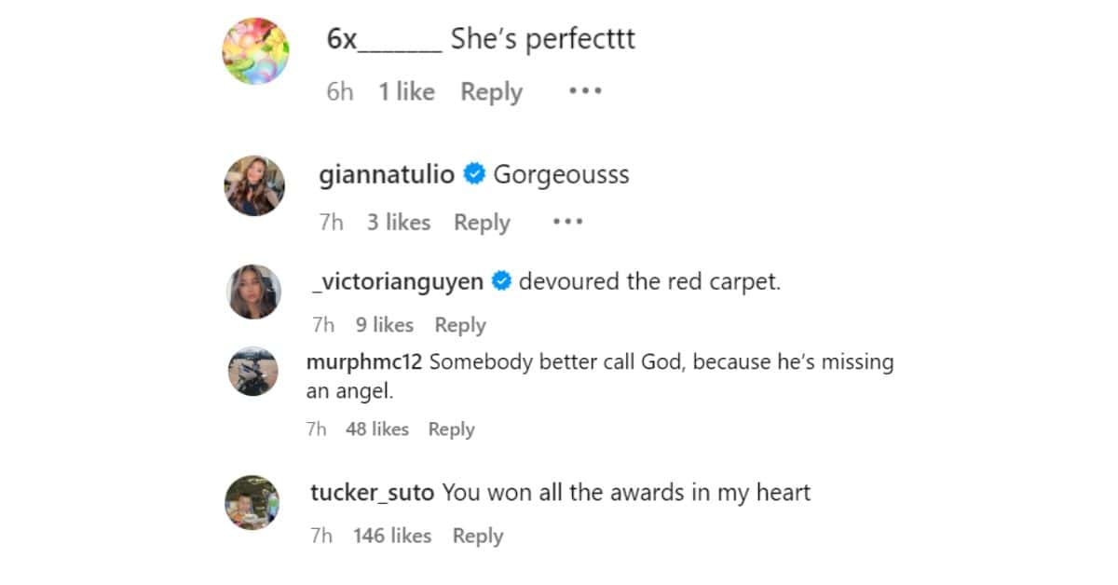Reply to murphmc12's angel comment

point(451,429)
